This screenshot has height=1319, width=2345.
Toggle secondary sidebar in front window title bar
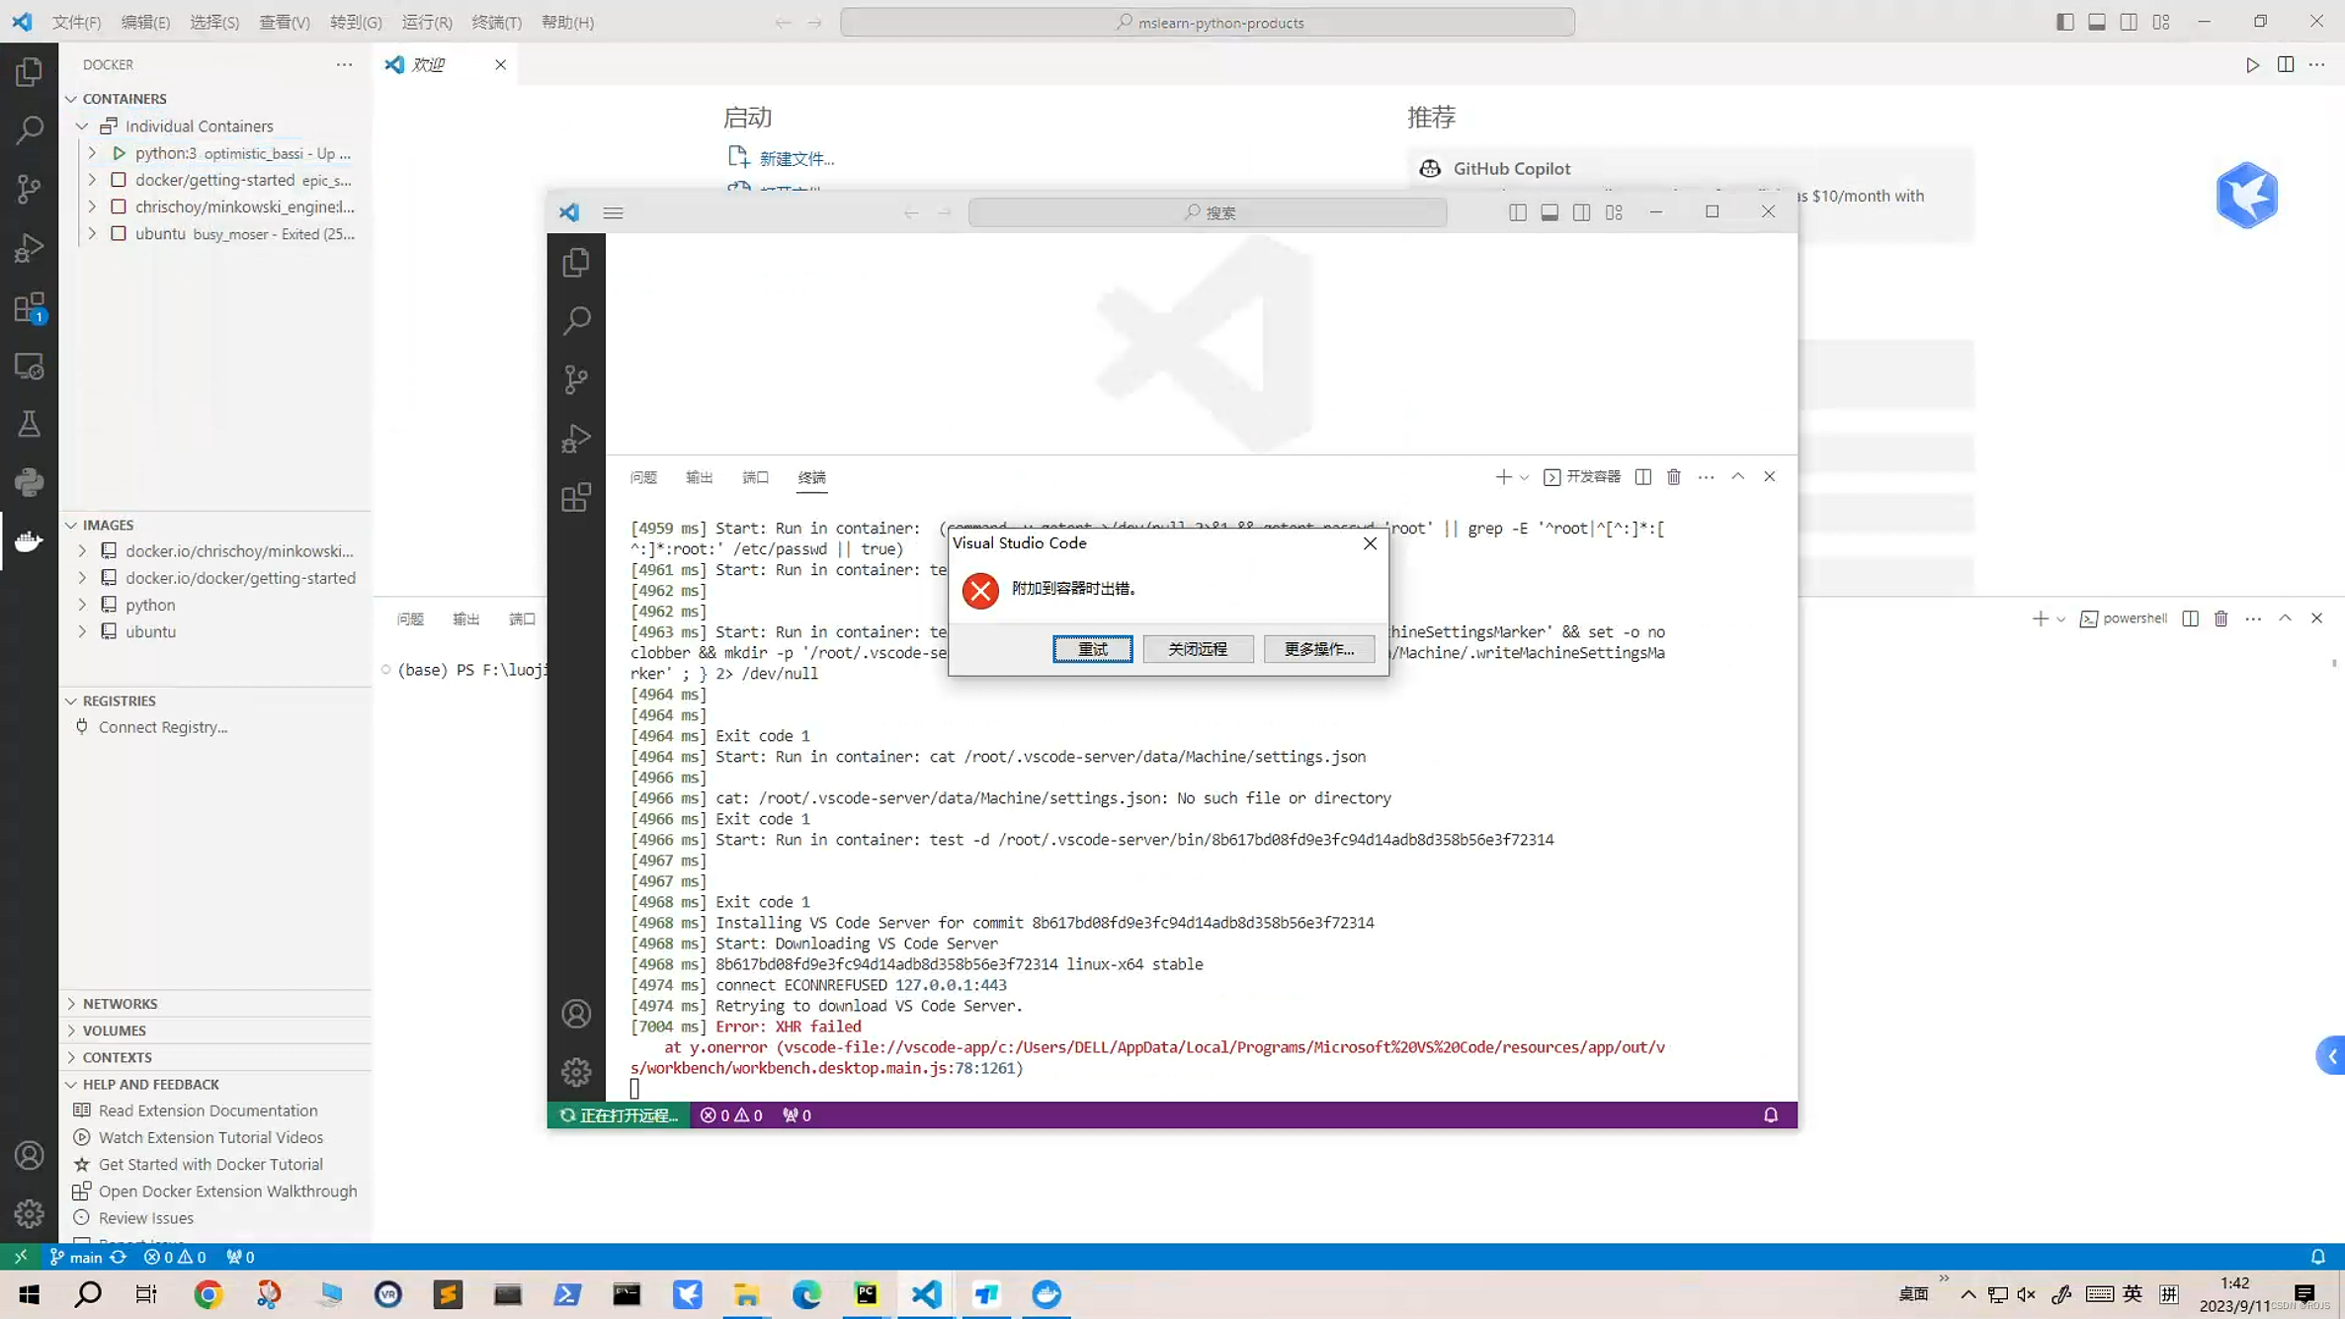coord(1582,212)
